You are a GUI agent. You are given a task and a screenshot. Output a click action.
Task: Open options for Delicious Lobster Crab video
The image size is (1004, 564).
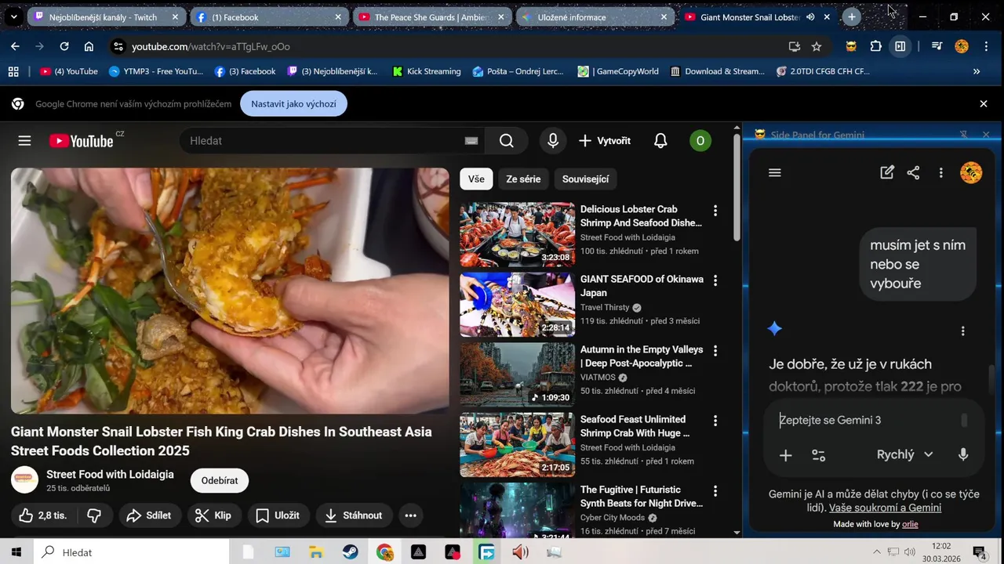point(715,211)
